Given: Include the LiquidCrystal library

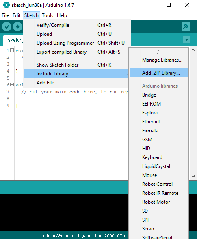Looking at the screenshot, I should click(x=158, y=166).
